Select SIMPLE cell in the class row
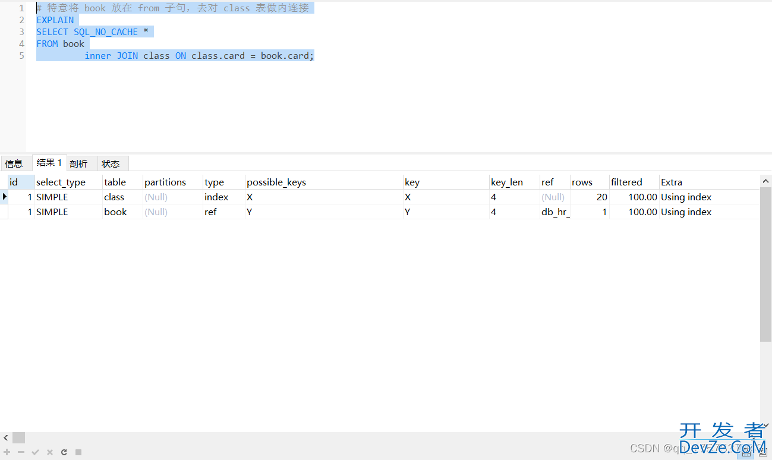772x460 pixels. click(68, 197)
